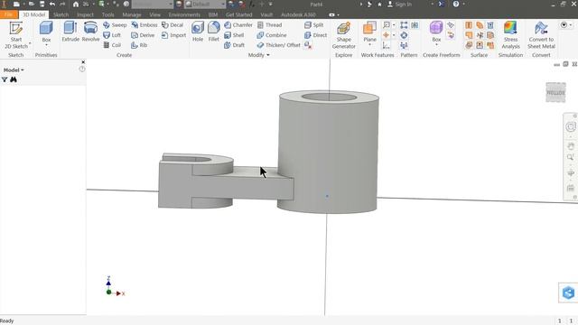578x325 pixels.
Task: Expand the Plane dropdown arrow
Action: pyautogui.click(x=369, y=45)
